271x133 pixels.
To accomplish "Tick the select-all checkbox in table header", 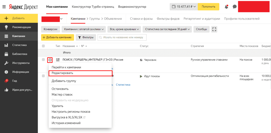I will (43, 46).
